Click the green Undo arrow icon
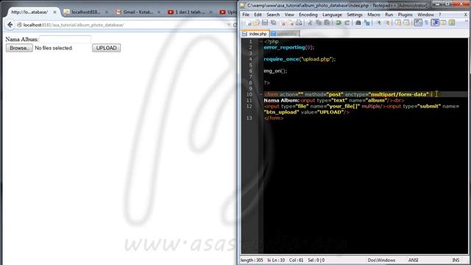The width and height of the screenshot is (471, 265). click(x=339, y=23)
